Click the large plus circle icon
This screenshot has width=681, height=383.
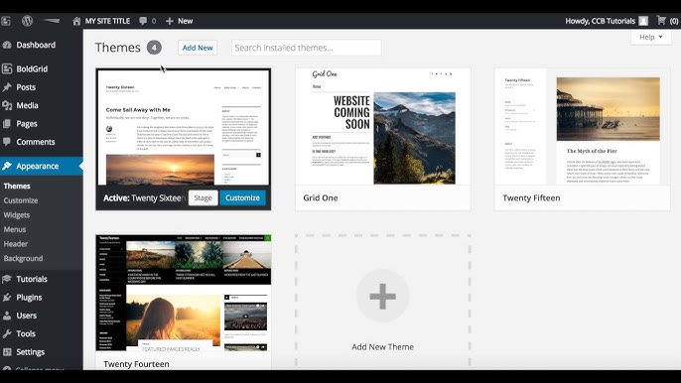(382, 296)
